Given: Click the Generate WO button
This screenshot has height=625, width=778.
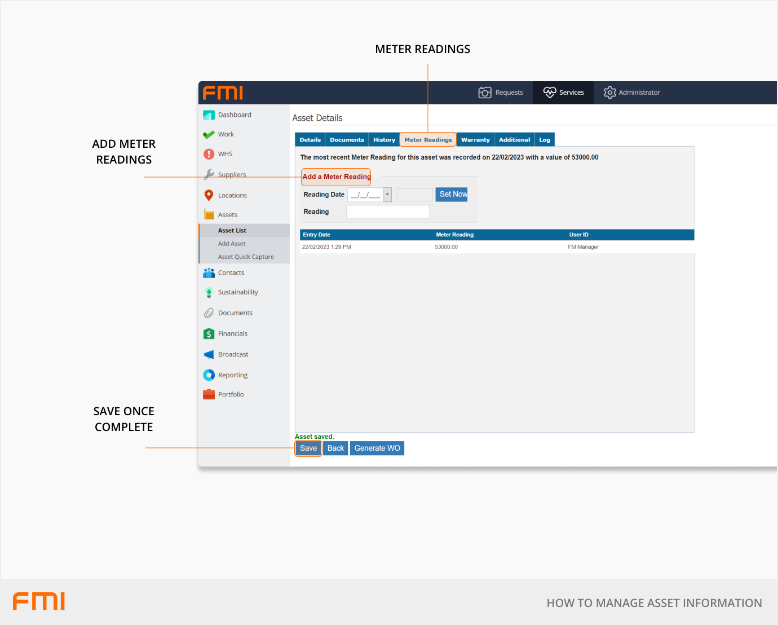Looking at the screenshot, I should pos(377,448).
